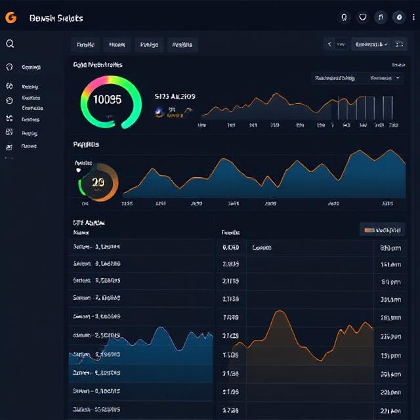
Task: Expand the filter dropdown above the top chart
Action: coord(356,78)
